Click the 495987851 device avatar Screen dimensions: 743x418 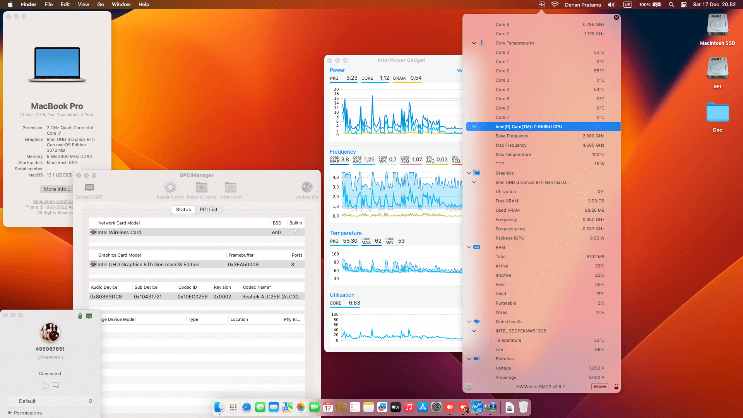click(x=50, y=333)
